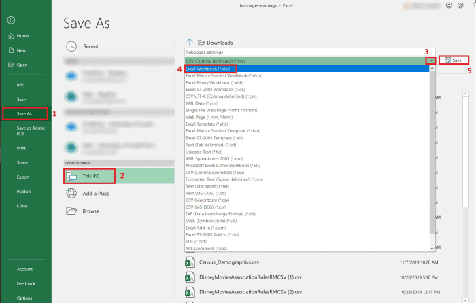Click the frowning face feedback icon
The height and width of the screenshot is (303, 476).
tap(460, 5)
